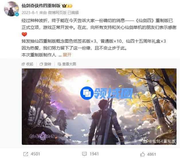The width and height of the screenshot is (180, 158).
Task: Click the 查看大图 view large icon
Action: pos(59,64)
